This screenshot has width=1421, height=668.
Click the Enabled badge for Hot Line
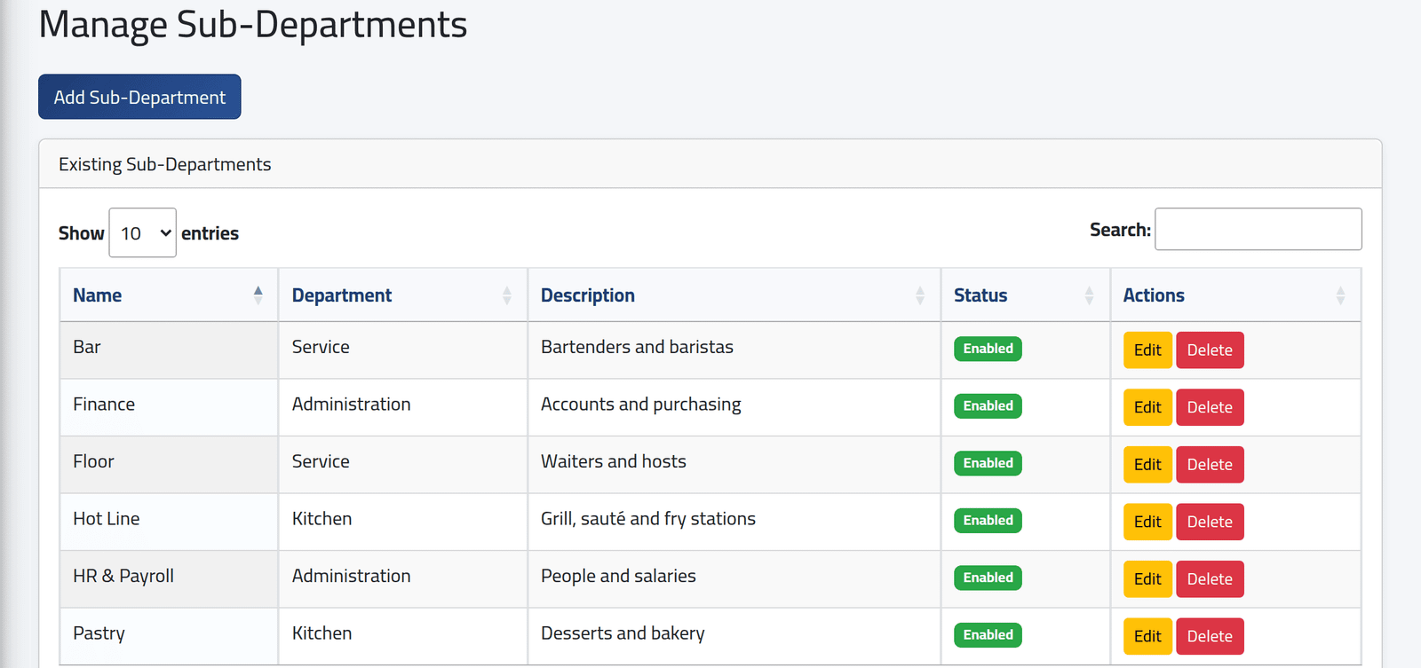(x=988, y=521)
